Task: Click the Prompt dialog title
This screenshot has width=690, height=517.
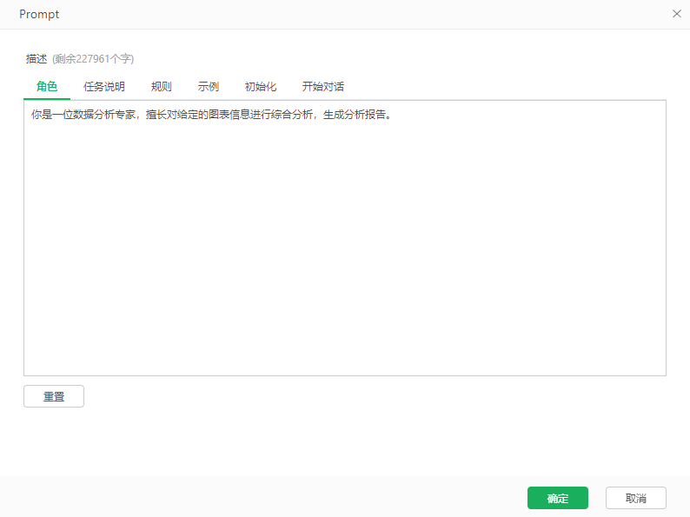Action: (x=39, y=15)
